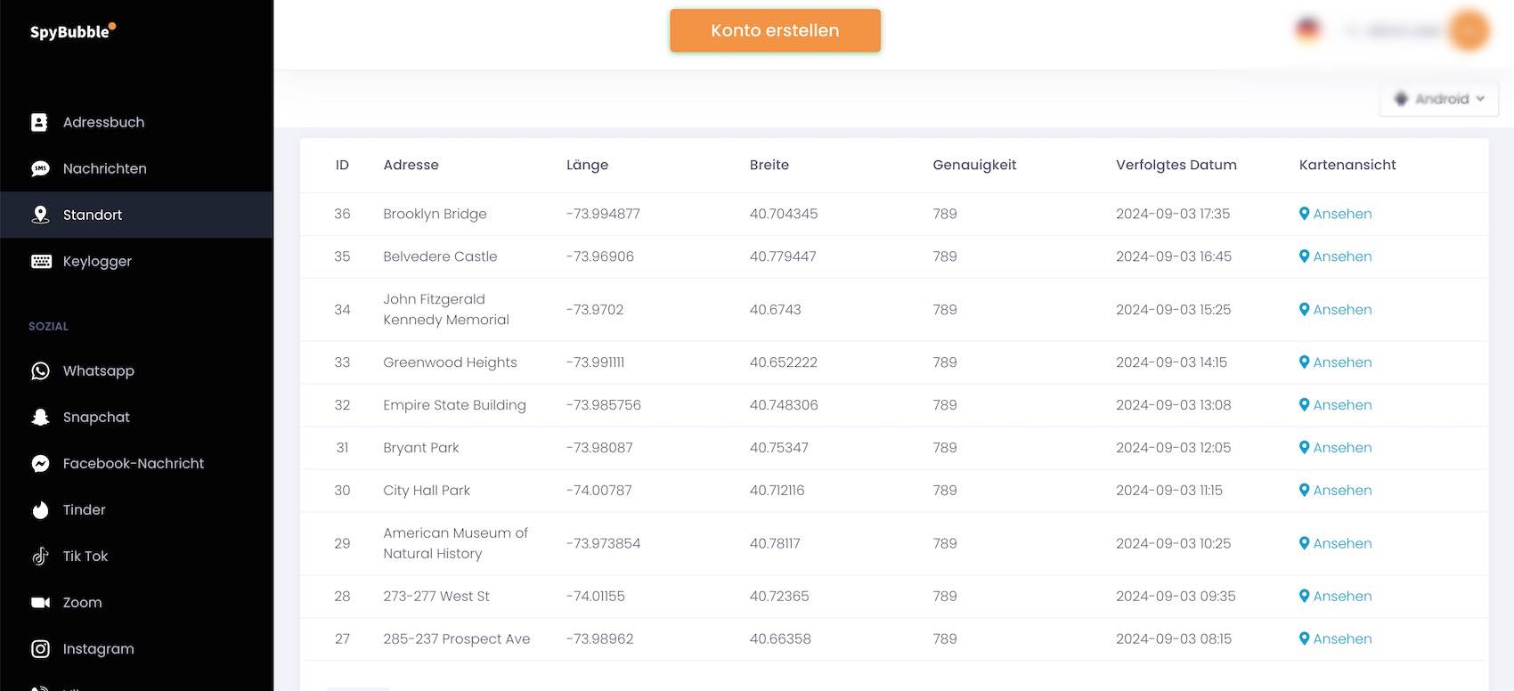
Task: View map for City Hall Park
Action: tap(1335, 491)
